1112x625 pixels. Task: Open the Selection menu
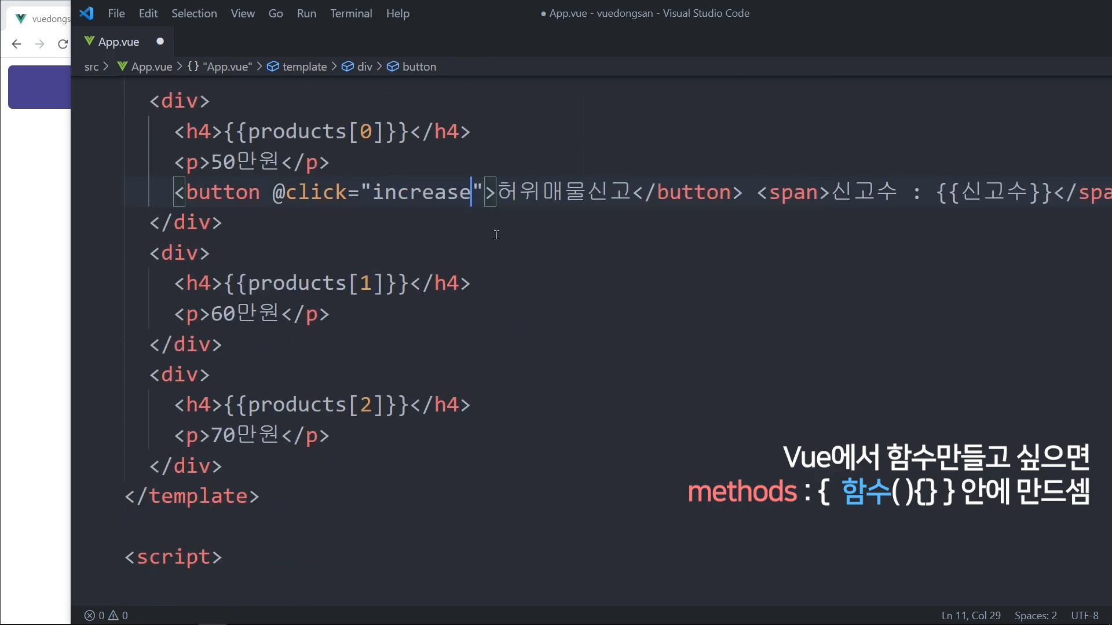tap(194, 13)
